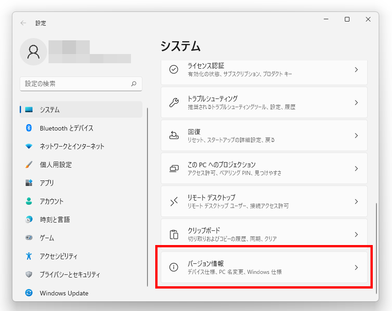Image resolution: width=392 pixels, height=311 pixels.
Task: Open バージョン情報 via right chevron
Action: (356, 267)
